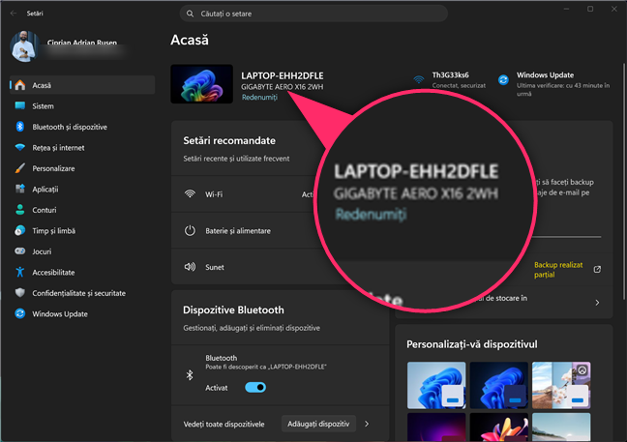Apply the purple glow theme thumbnail
This screenshot has width=627, height=442.
click(x=436, y=427)
